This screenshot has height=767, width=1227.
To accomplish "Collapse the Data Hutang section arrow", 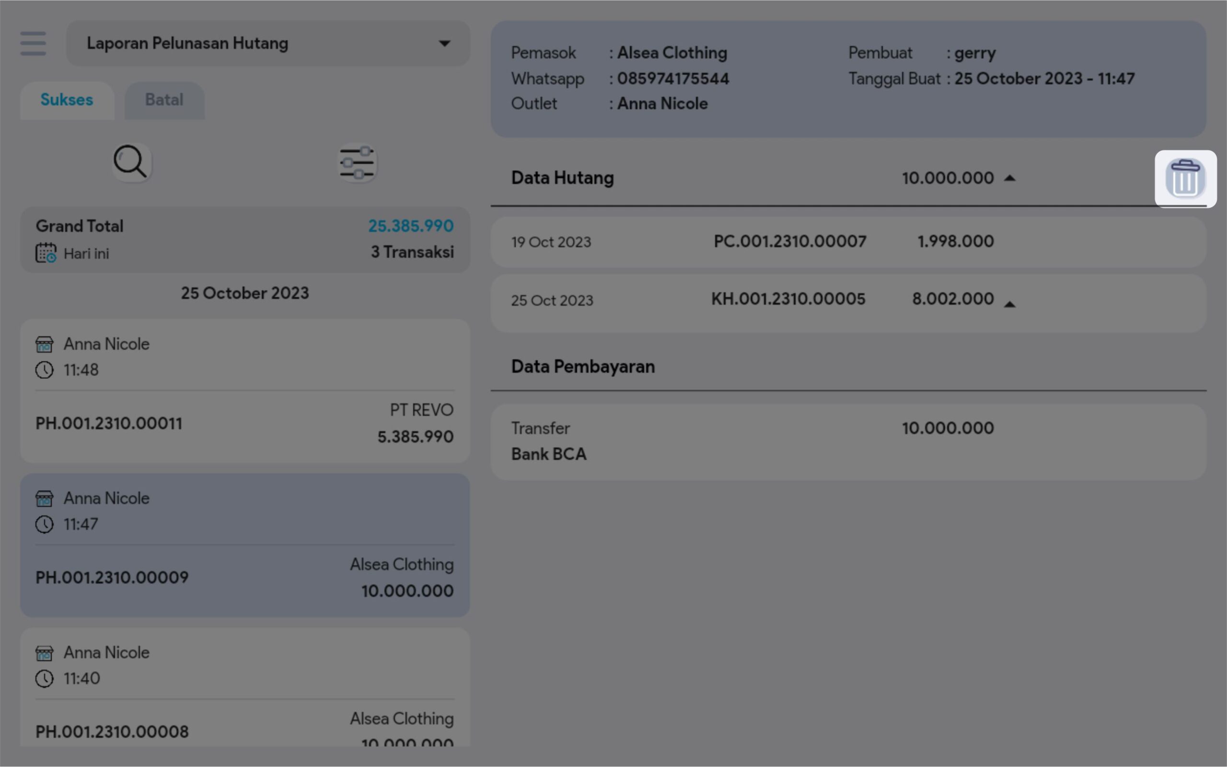I will pos(1009,178).
